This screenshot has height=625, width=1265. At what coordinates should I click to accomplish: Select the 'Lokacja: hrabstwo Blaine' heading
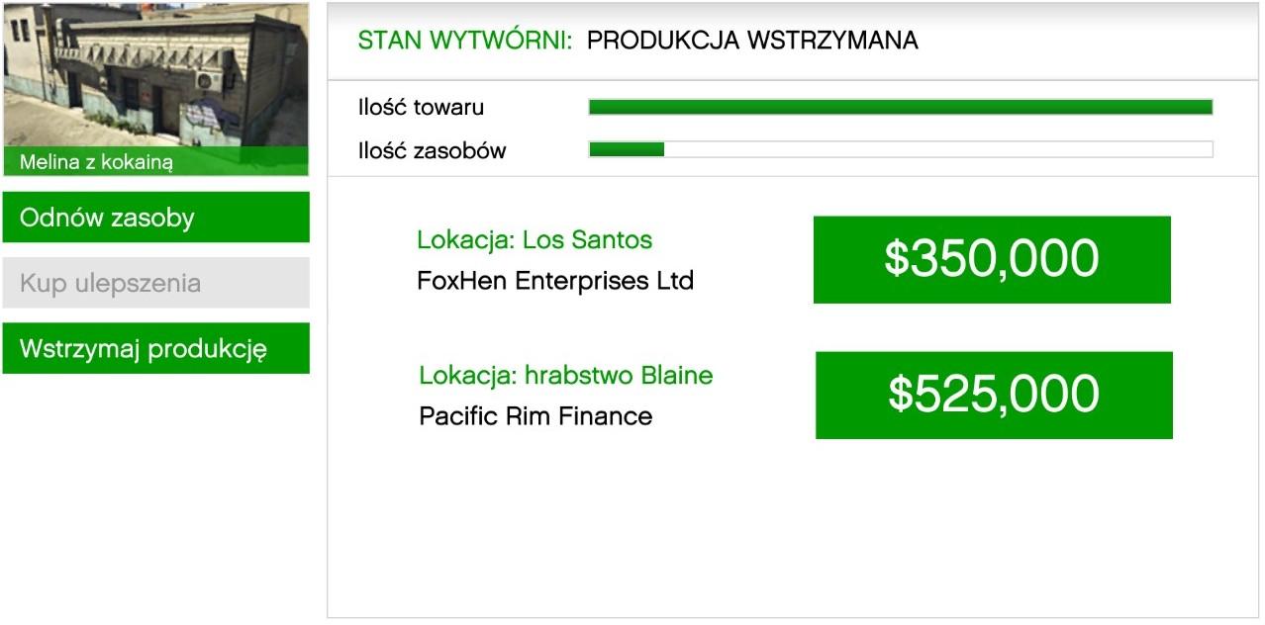tap(566, 376)
